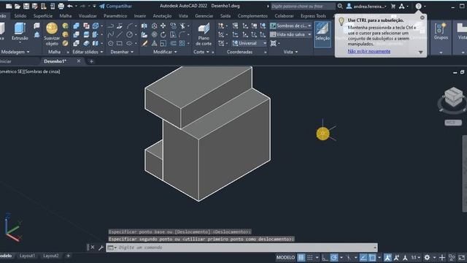Toggle drawing grid display in status bar
This screenshot has height=263, width=467.
pyautogui.click(x=301, y=258)
